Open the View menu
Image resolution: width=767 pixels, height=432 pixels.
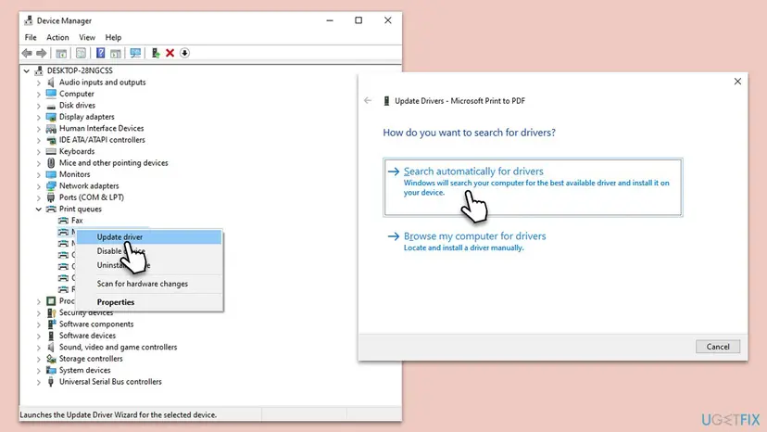(x=87, y=37)
